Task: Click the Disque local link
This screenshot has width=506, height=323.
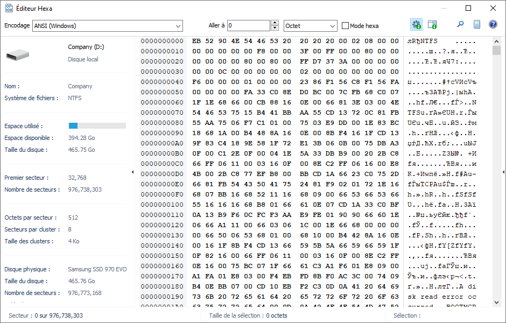Action: [x=83, y=59]
